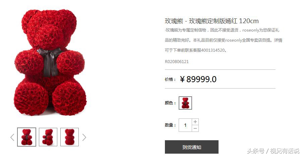Increase quantity with the plus button
The width and height of the screenshot is (303, 156).
[195, 122]
